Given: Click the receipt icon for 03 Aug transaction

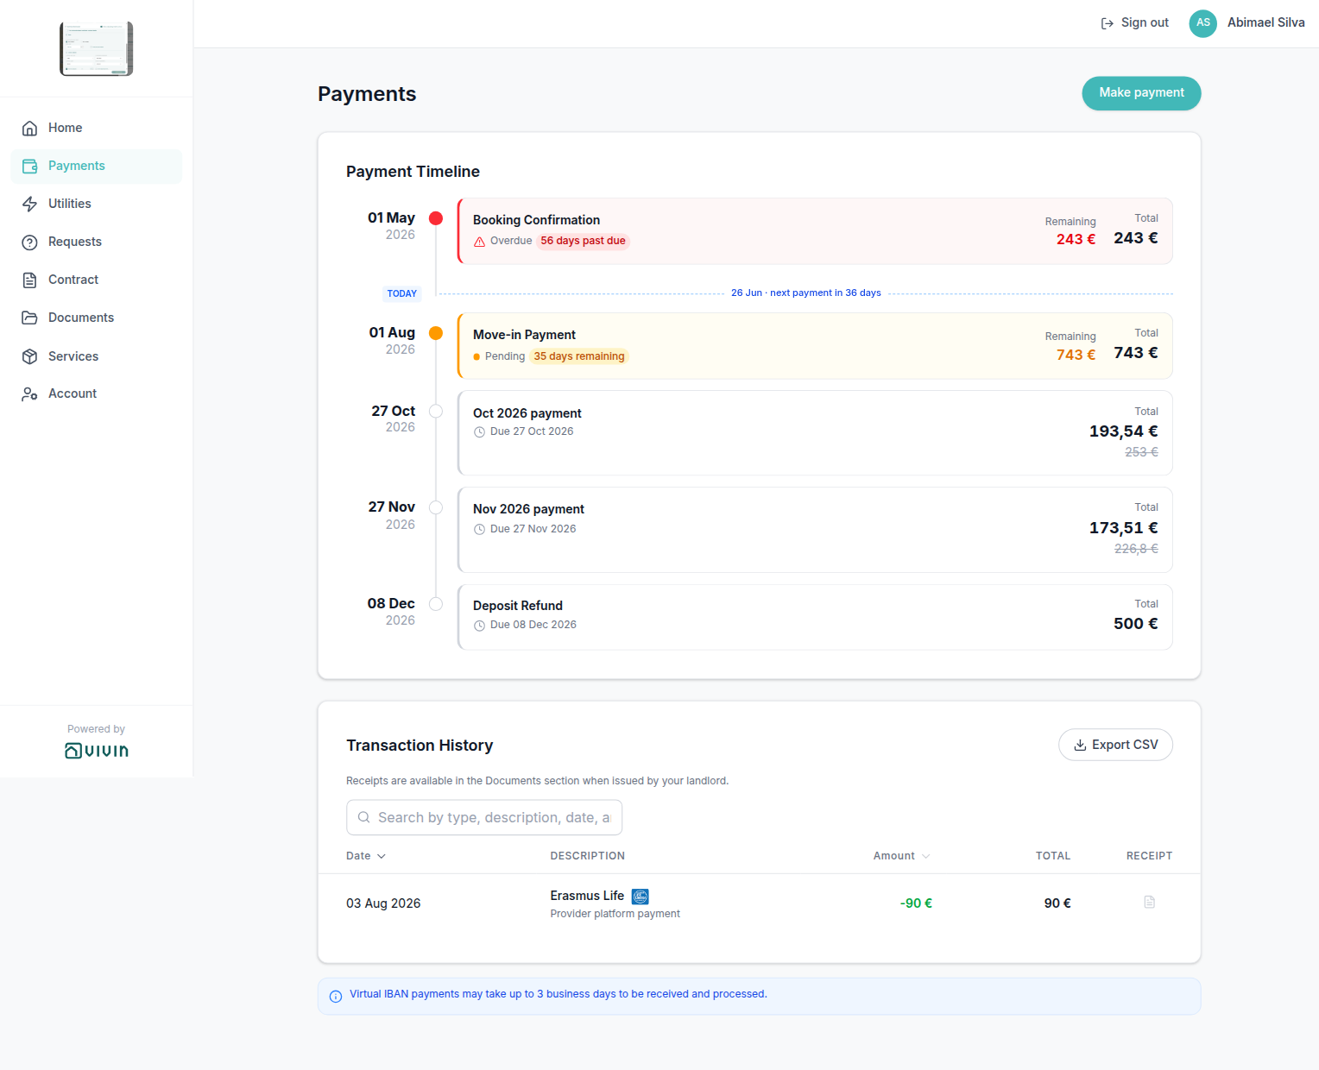Looking at the screenshot, I should (x=1149, y=903).
